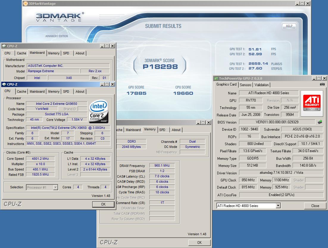The width and height of the screenshot is (328, 248).
Task: Click the ATI Radeon logo in GPU-Z
Action: point(312,103)
